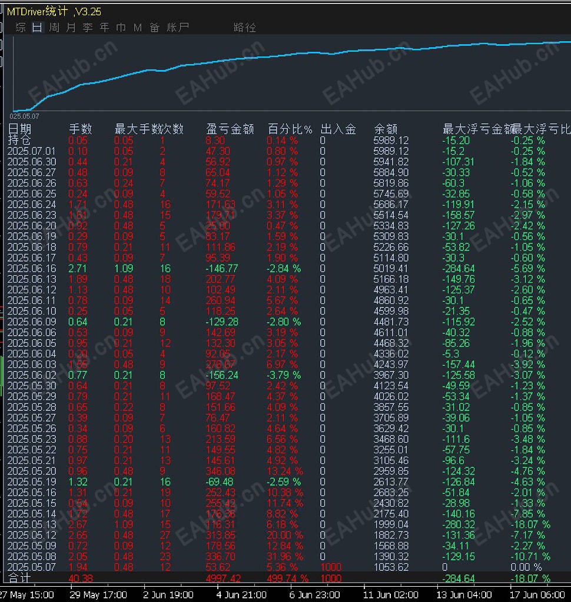Switch to the 综 summary tab
Screen dimensions: 571x602
tap(21, 27)
